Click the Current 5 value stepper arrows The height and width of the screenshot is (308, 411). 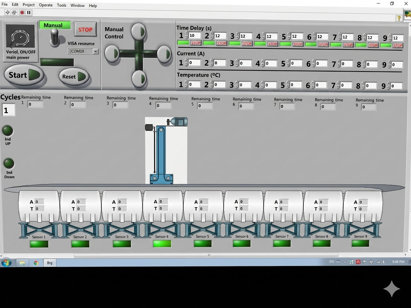tap(288, 64)
